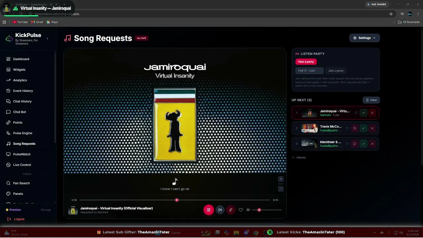Image resolution: width=423 pixels, height=238 pixels.
Task: Click the Chrome icon in the taskbar
Action: pos(256,233)
